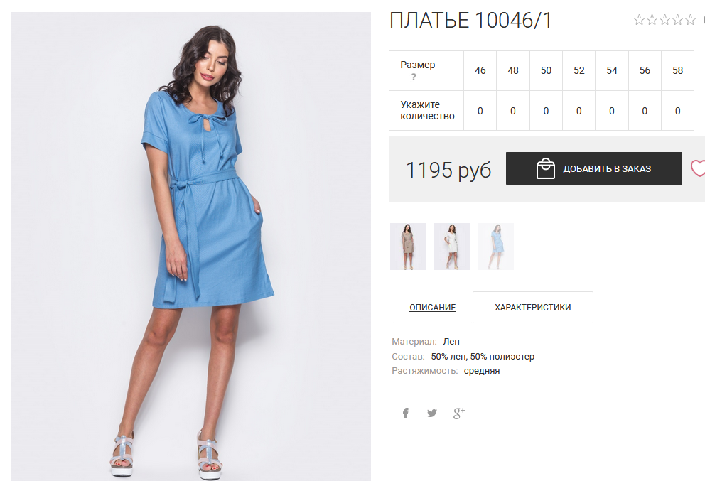Image resolution: width=705 pixels, height=481 pixels.
Task: Set quantity field for size 54
Action: coord(611,111)
